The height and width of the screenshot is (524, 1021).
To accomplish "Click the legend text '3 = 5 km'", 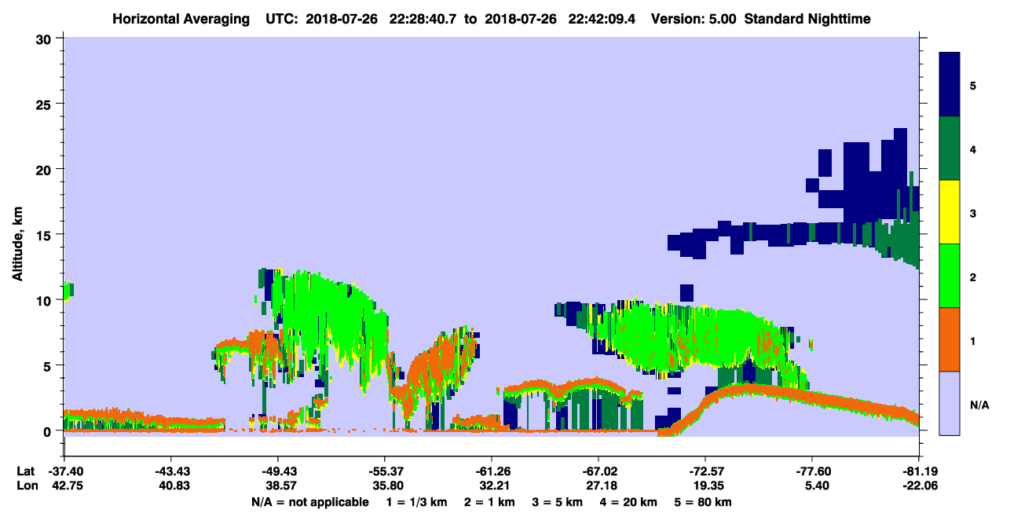I will click(x=558, y=502).
